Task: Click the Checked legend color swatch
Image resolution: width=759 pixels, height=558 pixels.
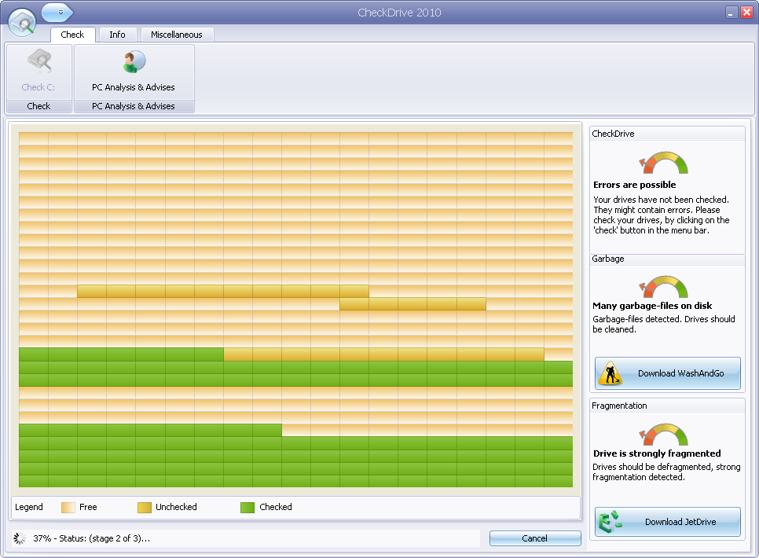Action: [x=247, y=507]
